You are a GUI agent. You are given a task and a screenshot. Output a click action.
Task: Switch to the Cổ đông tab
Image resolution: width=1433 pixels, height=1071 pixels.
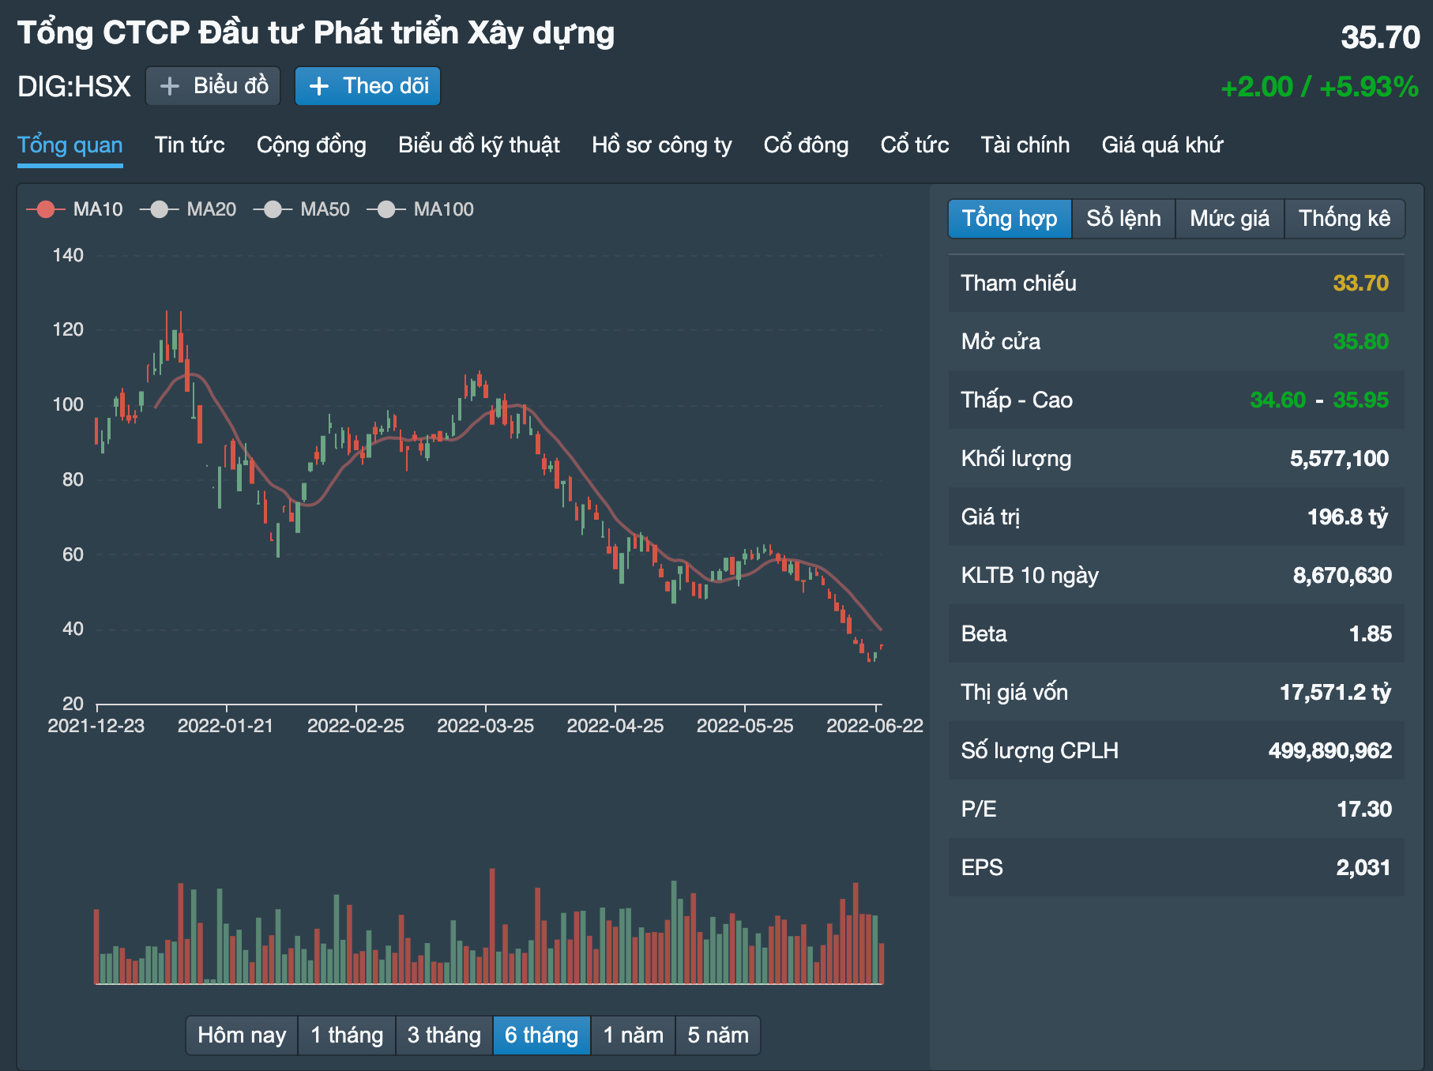[807, 145]
